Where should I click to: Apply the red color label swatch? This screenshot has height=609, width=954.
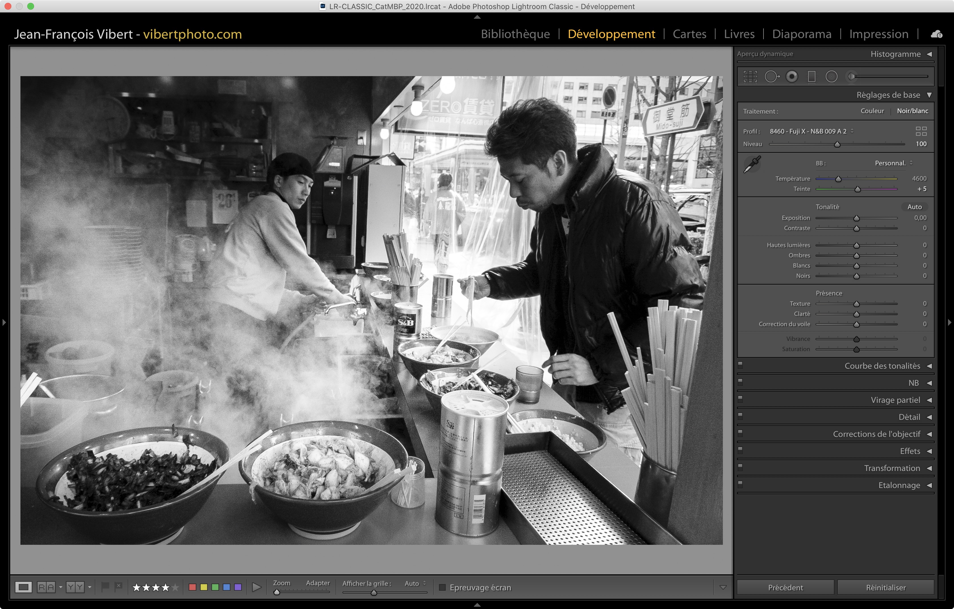pos(193,587)
